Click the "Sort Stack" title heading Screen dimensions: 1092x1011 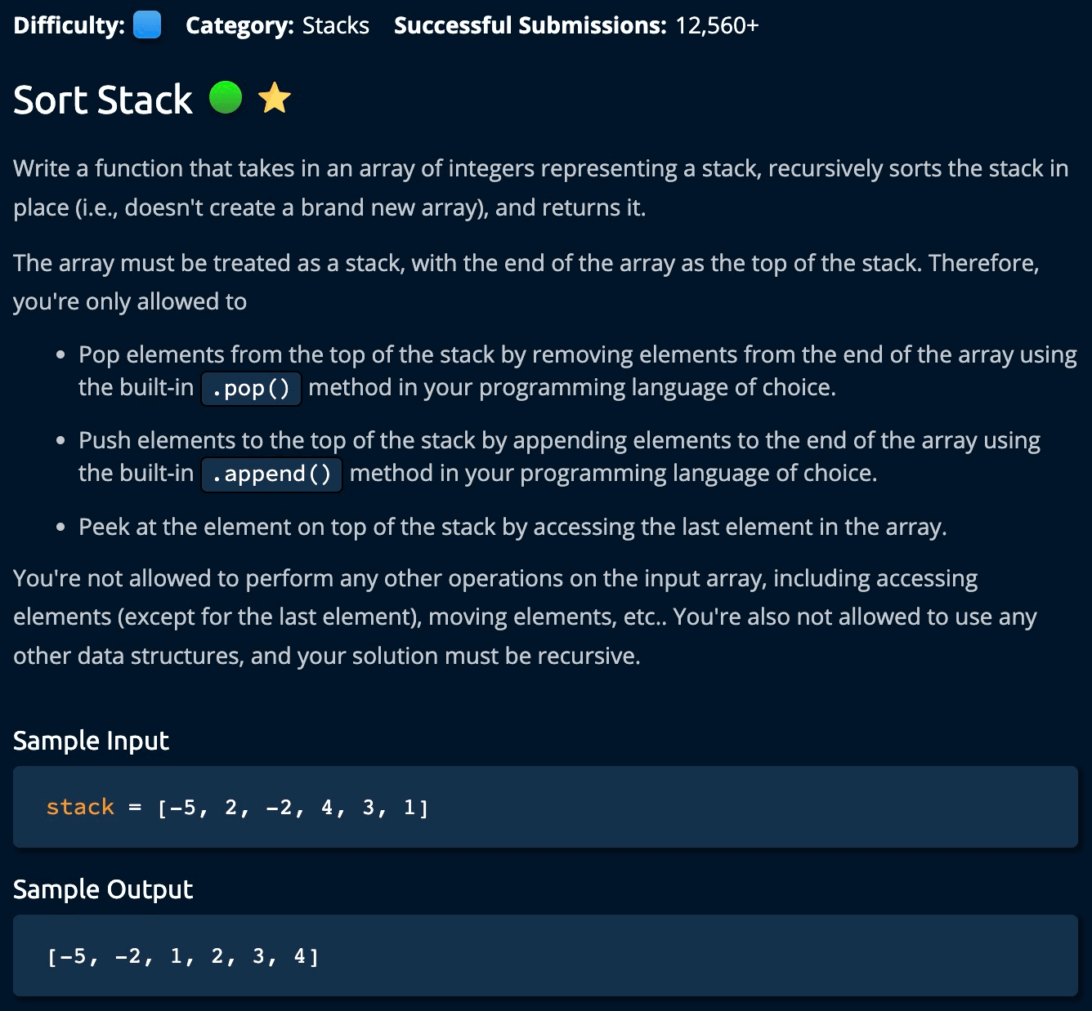click(x=103, y=100)
